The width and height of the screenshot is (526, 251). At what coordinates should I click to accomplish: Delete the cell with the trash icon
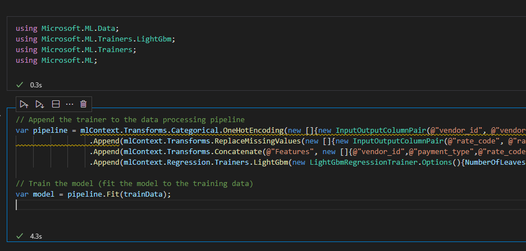click(x=84, y=104)
